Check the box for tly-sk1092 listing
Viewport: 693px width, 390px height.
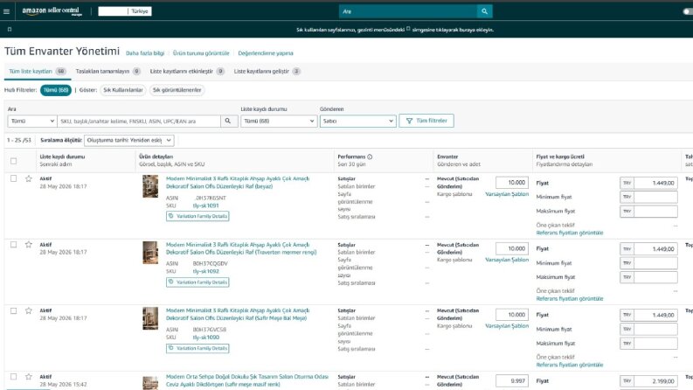(x=14, y=245)
